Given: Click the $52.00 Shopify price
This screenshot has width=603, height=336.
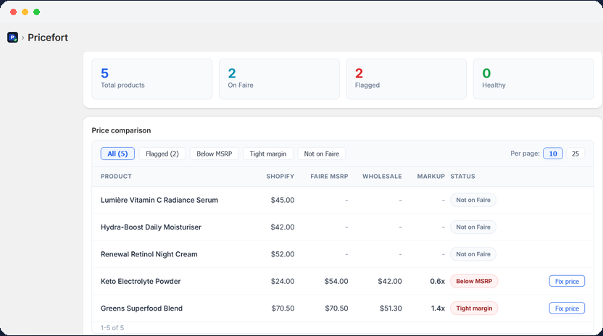Looking at the screenshot, I should tap(283, 254).
